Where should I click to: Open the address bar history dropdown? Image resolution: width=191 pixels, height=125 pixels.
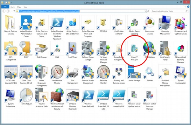[145, 11]
